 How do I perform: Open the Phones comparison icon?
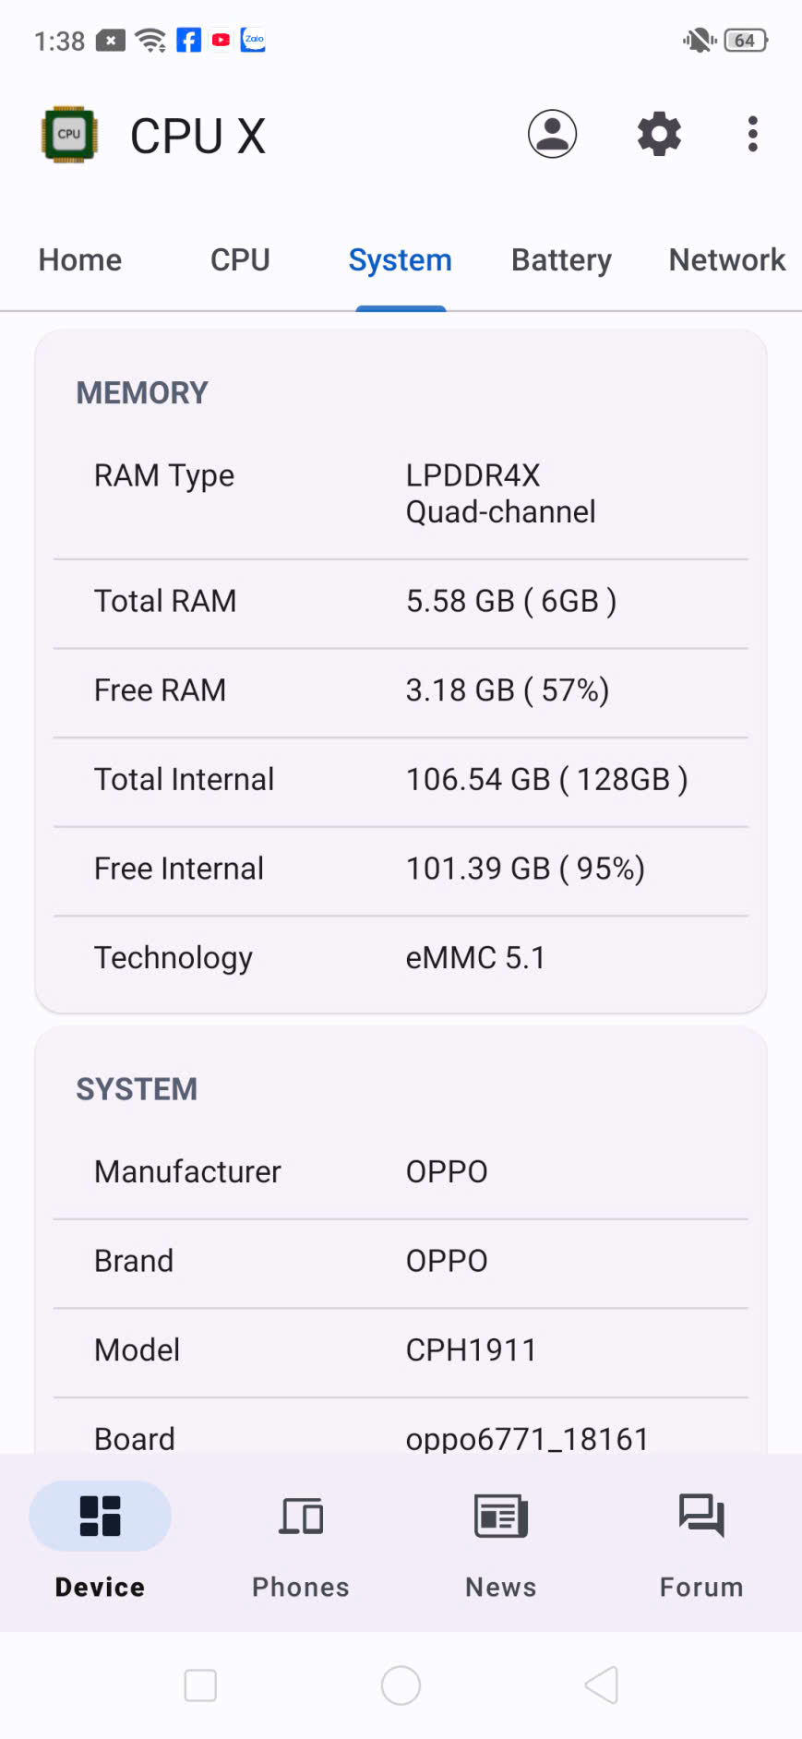pyautogui.click(x=301, y=1516)
